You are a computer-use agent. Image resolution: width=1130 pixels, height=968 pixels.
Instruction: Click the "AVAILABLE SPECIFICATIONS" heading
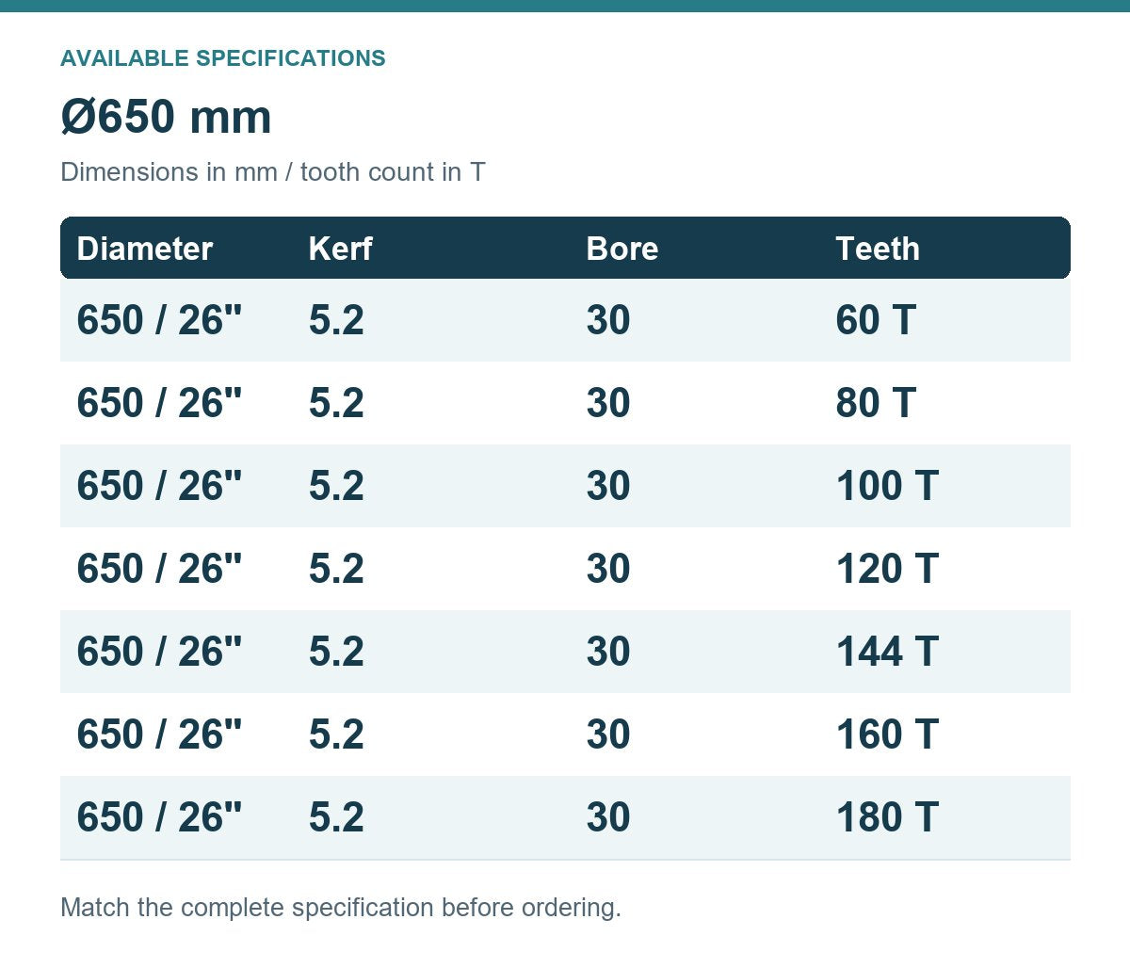pyautogui.click(x=223, y=58)
